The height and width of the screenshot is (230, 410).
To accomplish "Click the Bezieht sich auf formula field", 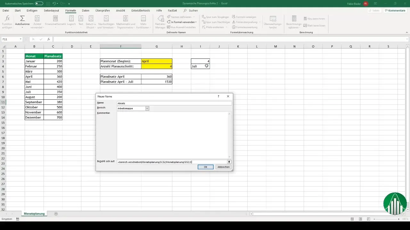I will pos(172,162).
